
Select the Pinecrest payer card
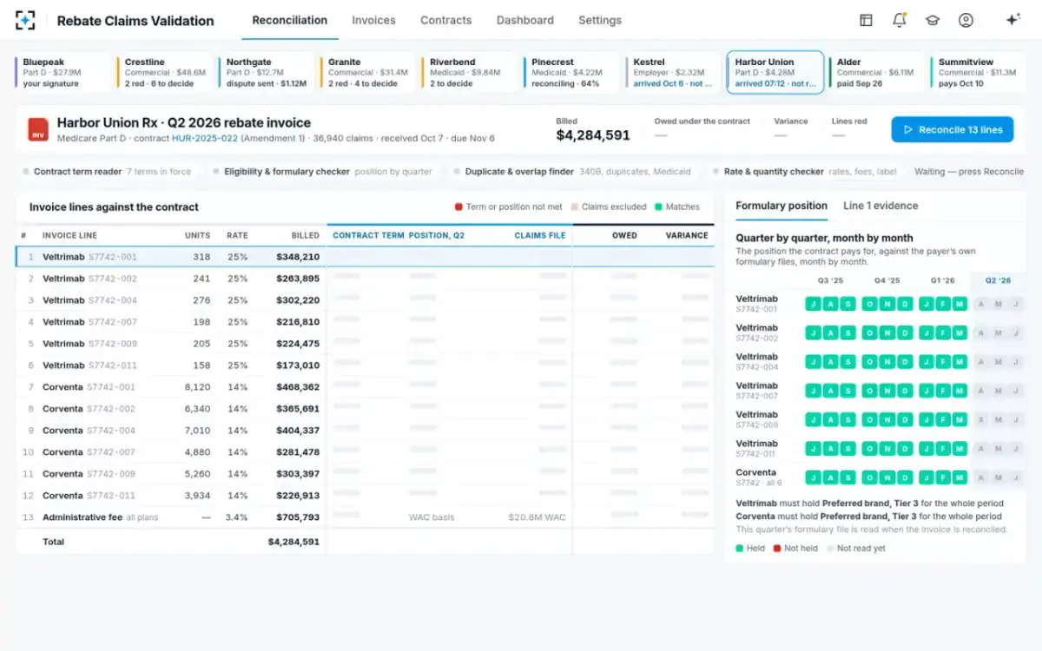tap(571, 73)
